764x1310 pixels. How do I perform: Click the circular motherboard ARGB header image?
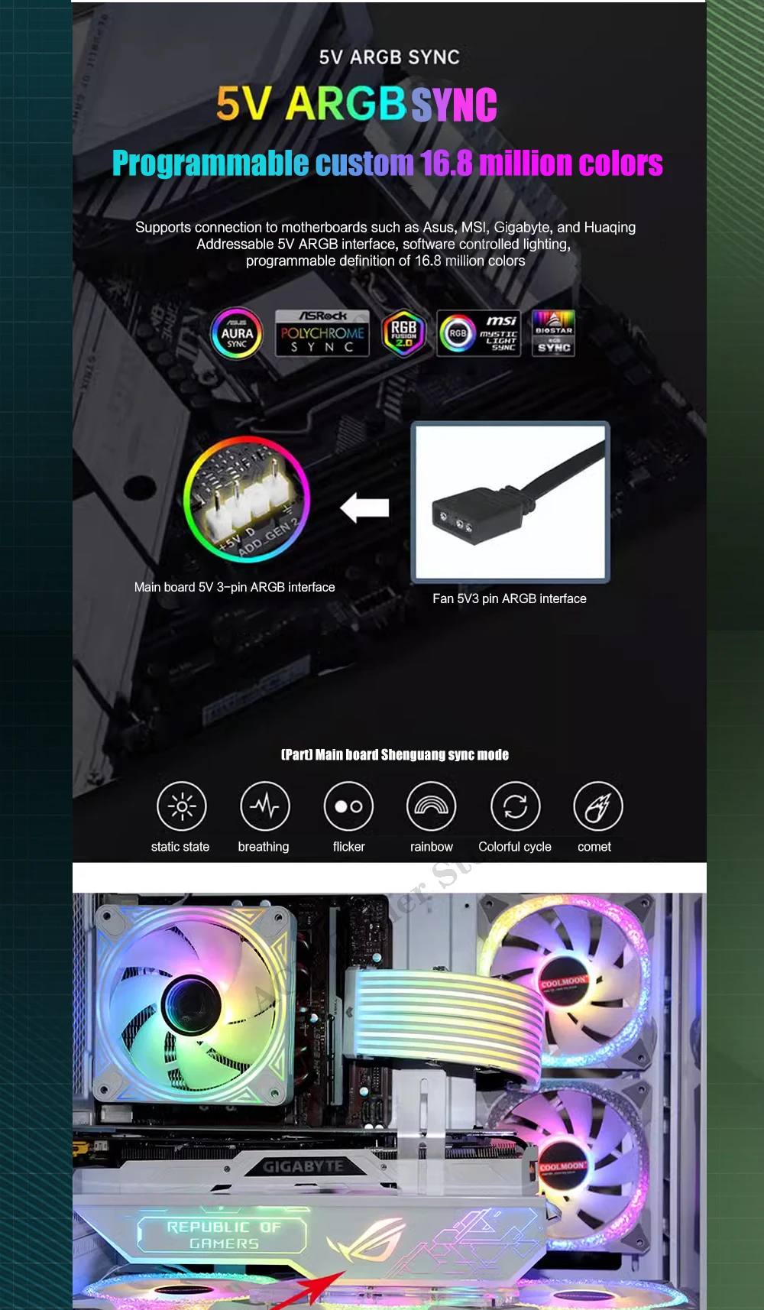pos(246,499)
